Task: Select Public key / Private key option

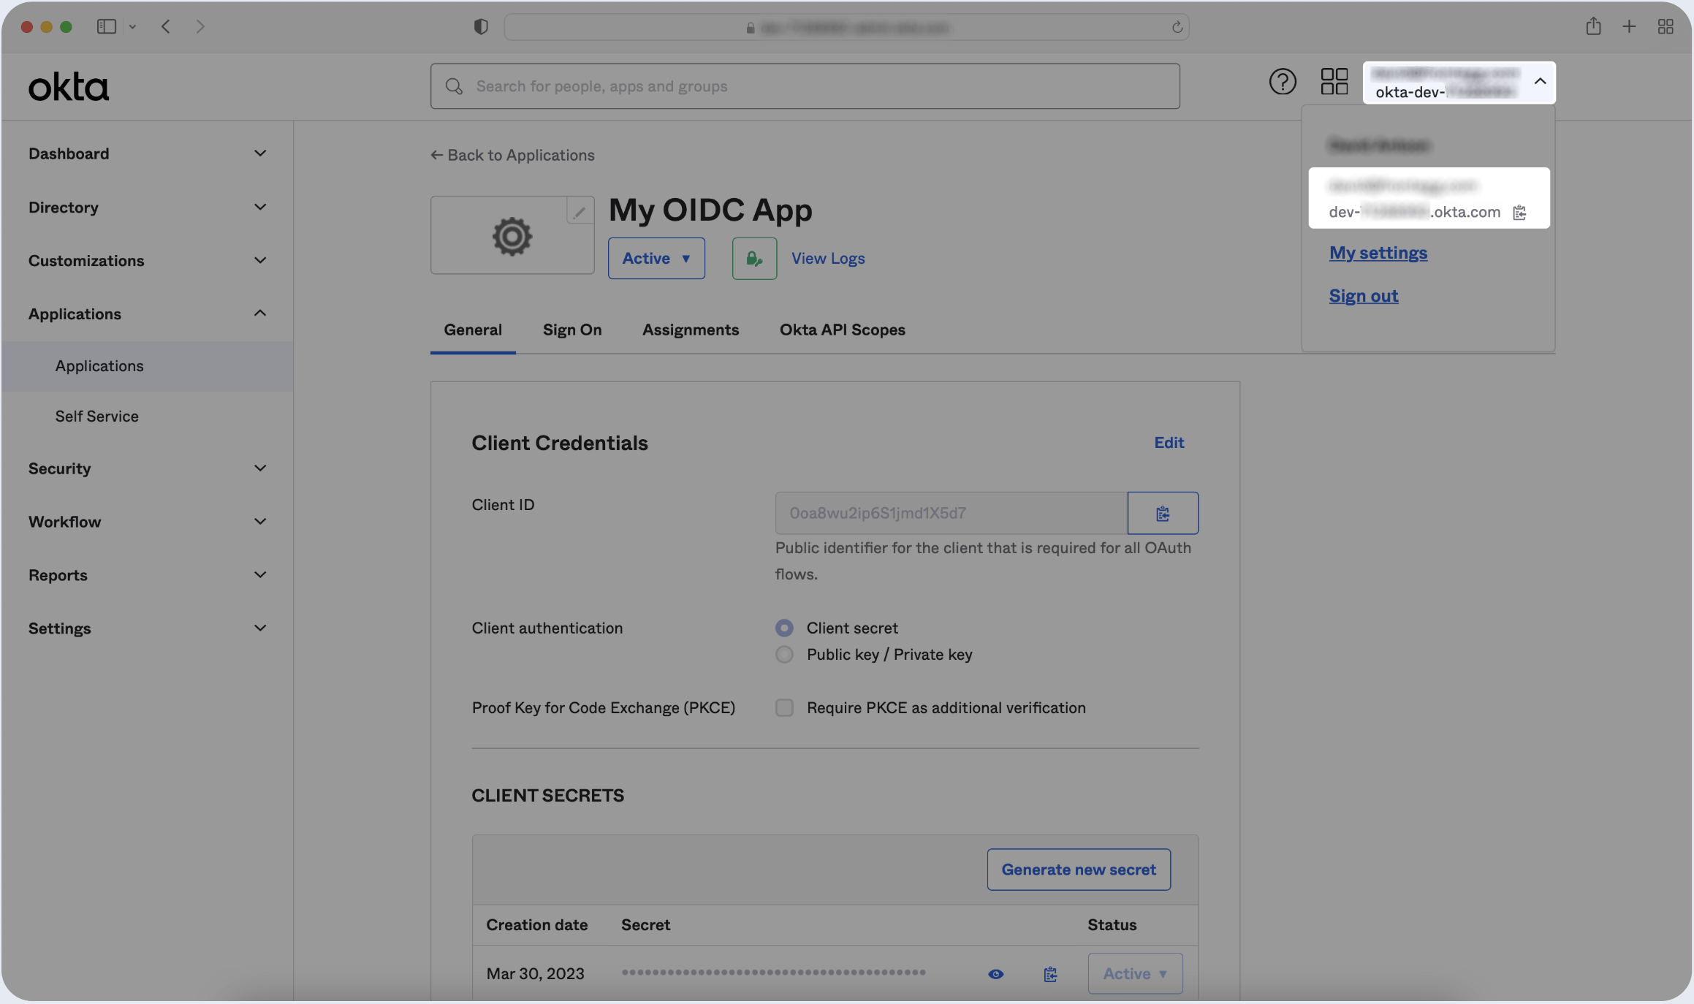Action: tap(784, 655)
